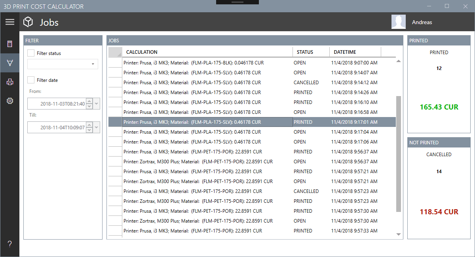Select the filter funnel sidebar icon
The height and width of the screenshot is (257, 475).
(x=9, y=63)
